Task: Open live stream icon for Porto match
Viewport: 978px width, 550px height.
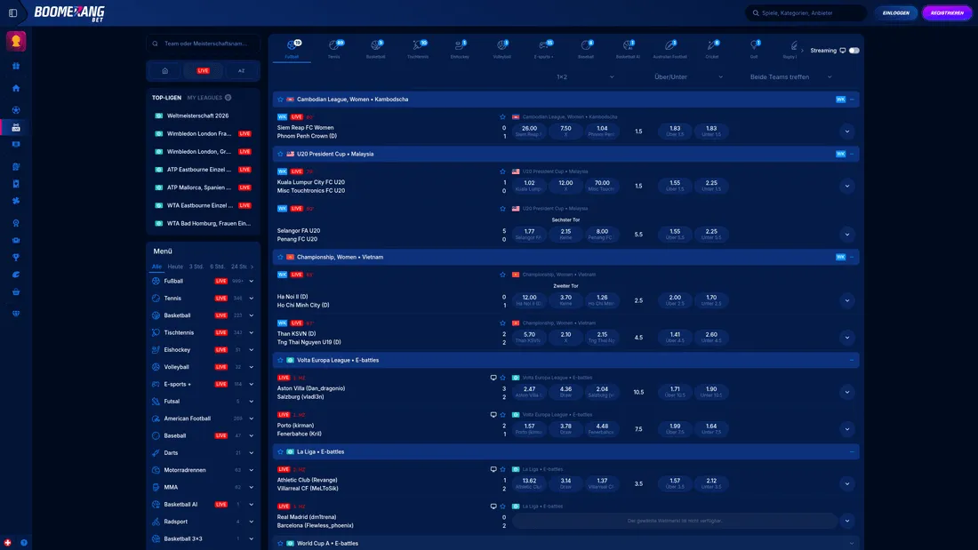Action: pyautogui.click(x=493, y=414)
